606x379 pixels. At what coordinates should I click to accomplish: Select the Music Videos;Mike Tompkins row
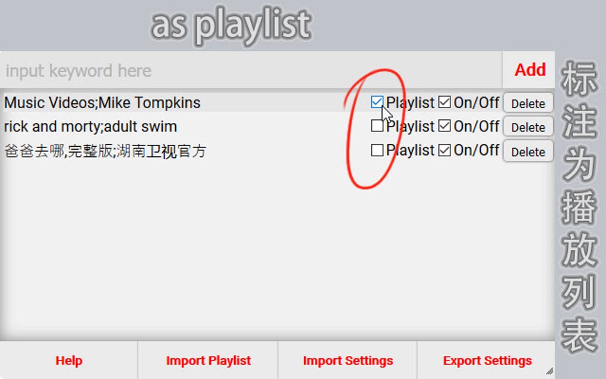point(102,102)
